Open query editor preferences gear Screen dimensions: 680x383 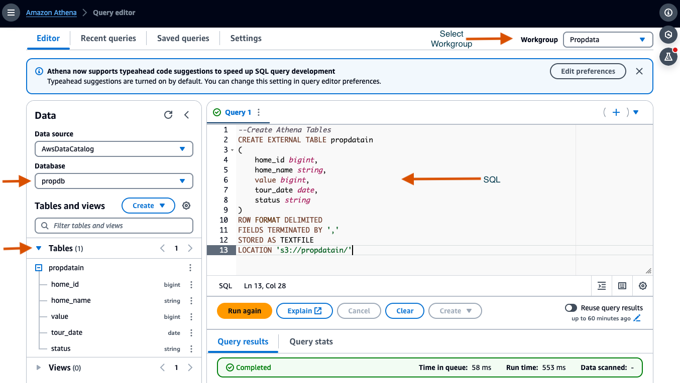[x=643, y=286]
